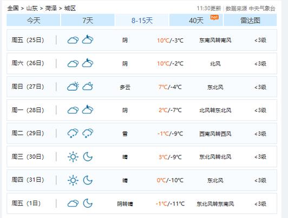Image resolution: width=288 pixels, height=218 pixels.
Task: Click the daytime cloudy icon for 周五 (25日)
Action: click(73, 40)
